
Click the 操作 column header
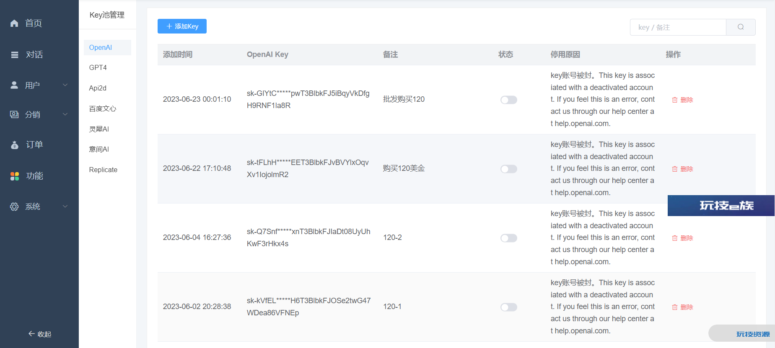click(x=674, y=54)
